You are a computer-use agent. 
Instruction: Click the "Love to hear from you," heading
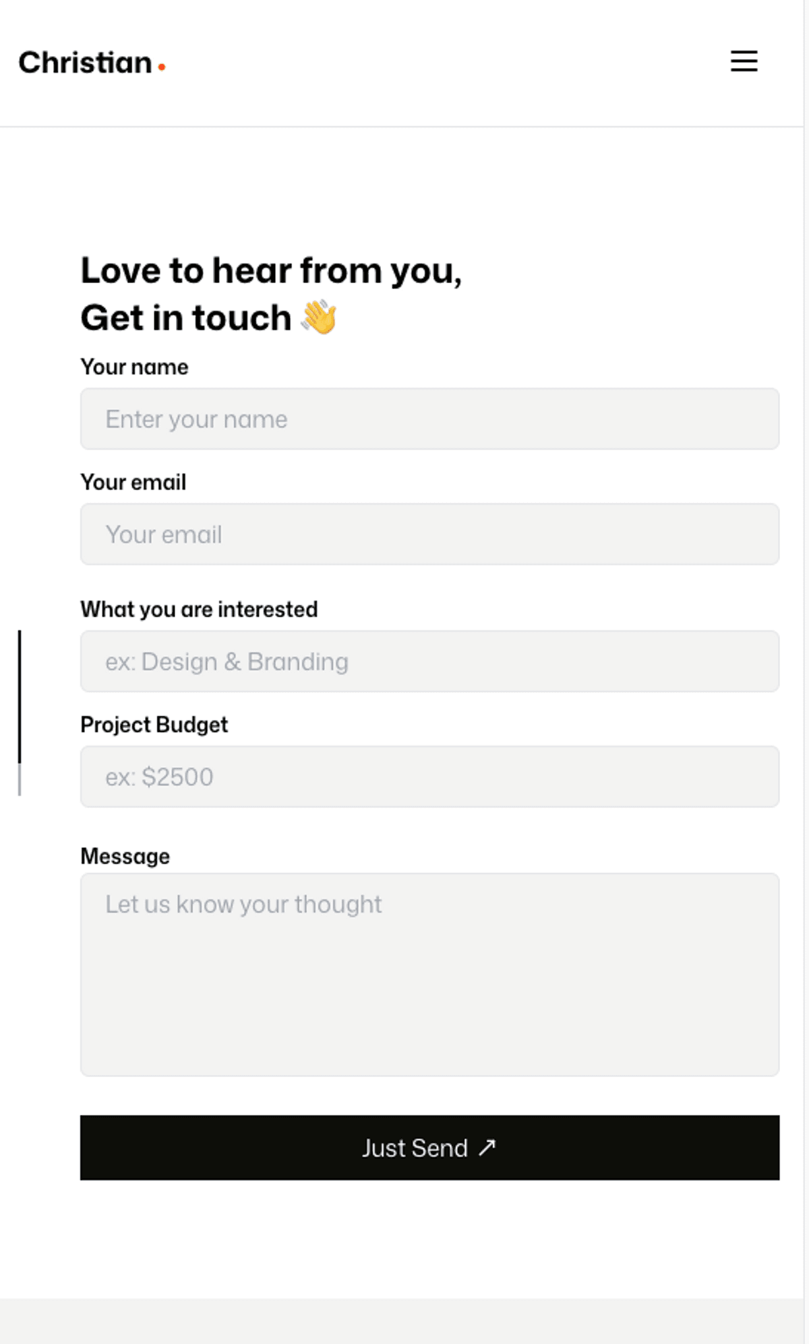point(271,271)
